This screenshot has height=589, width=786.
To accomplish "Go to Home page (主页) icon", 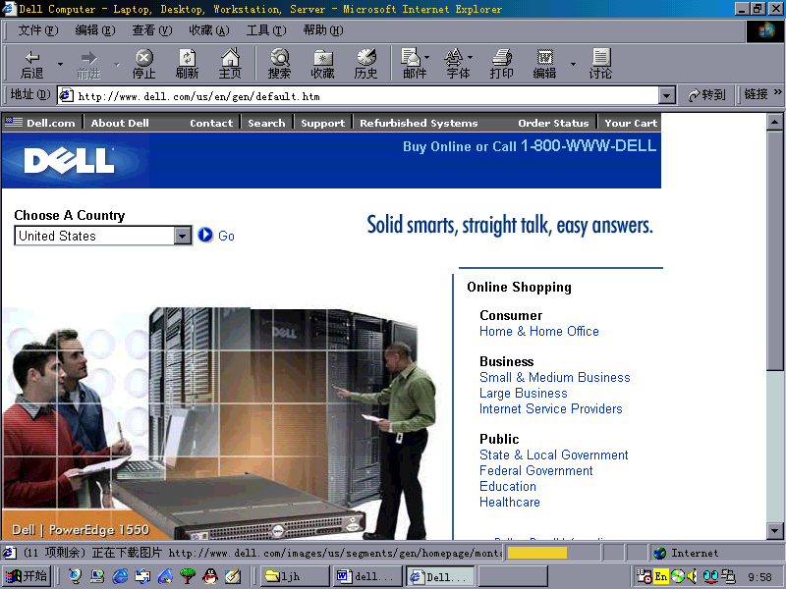I will coord(231,64).
